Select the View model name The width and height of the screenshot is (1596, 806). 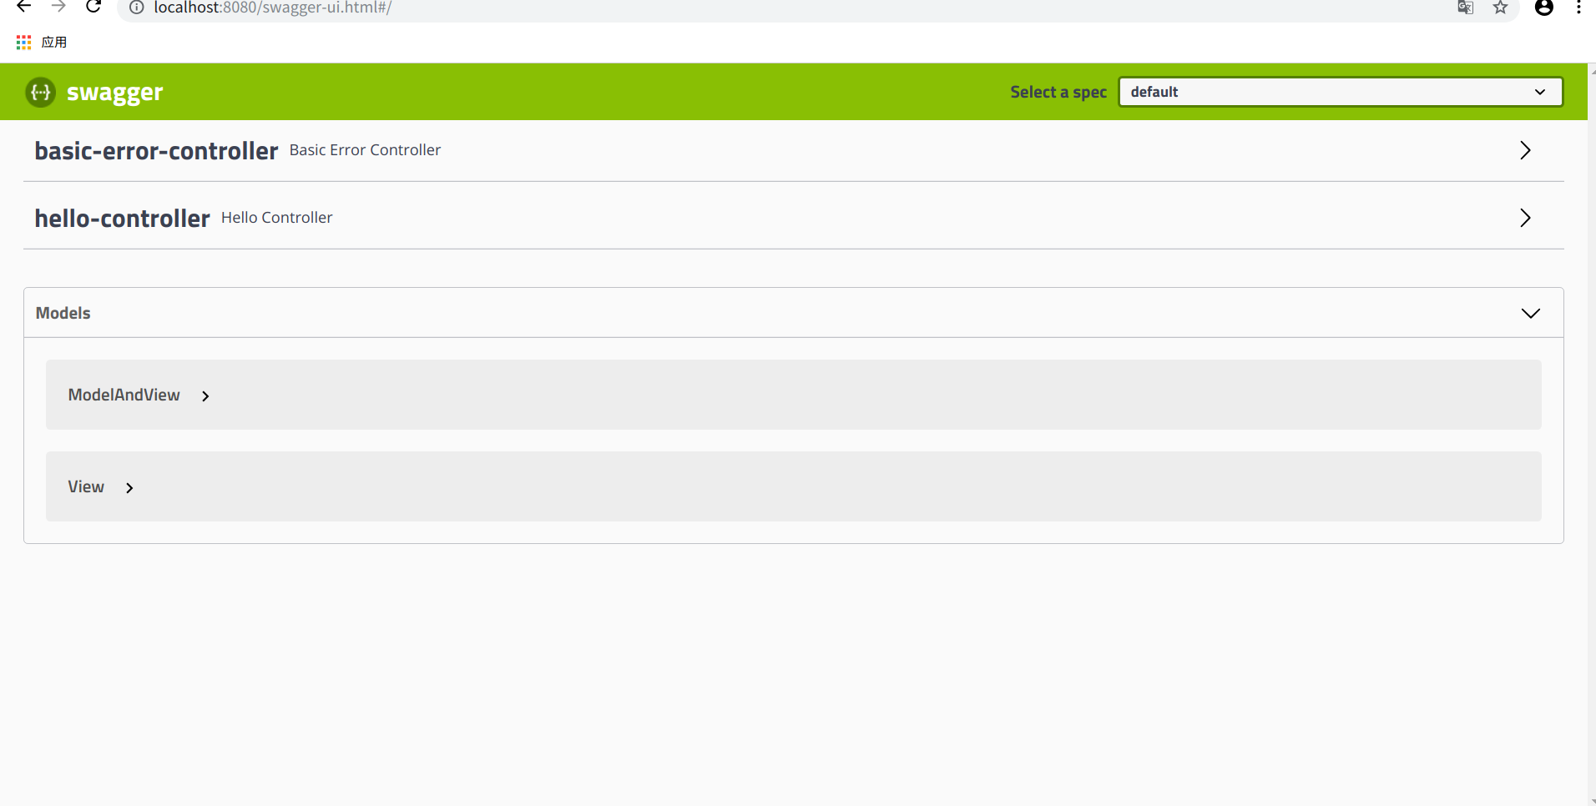(86, 486)
